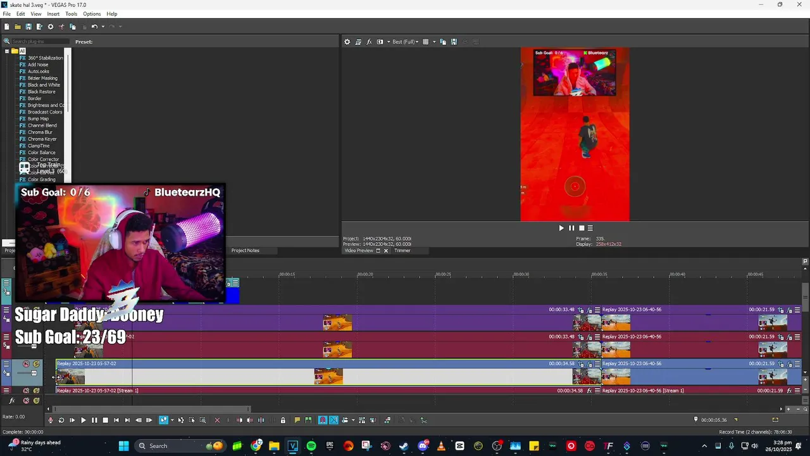Toggle Enable Snapping magnet

tap(323, 420)
